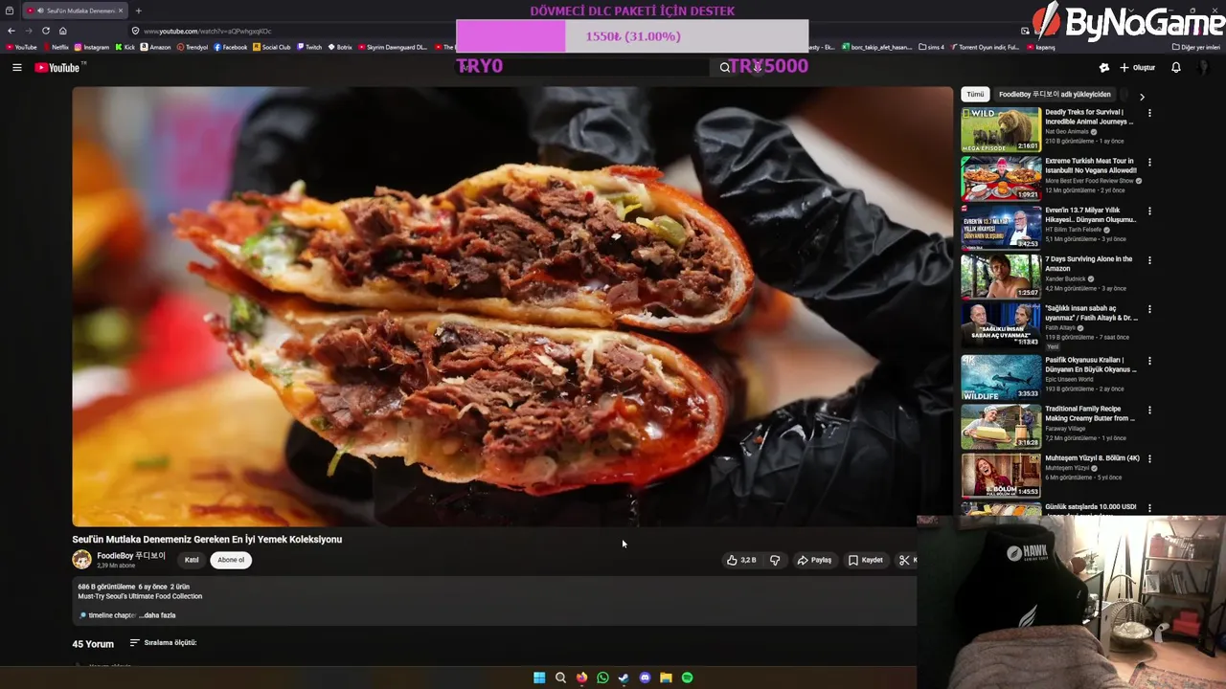Open Muhteşem Yüzyıl 8. Bölüm video title
1226x689 pixels.
click(1093, 458)
